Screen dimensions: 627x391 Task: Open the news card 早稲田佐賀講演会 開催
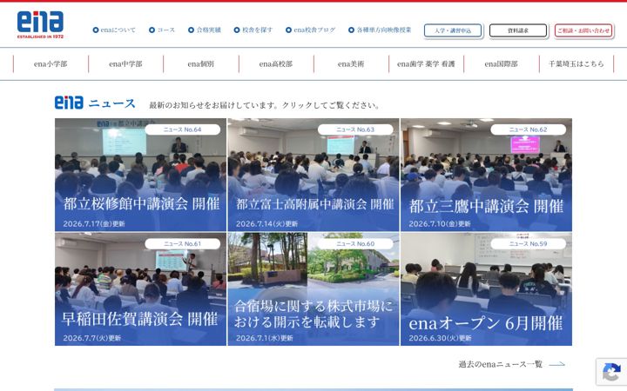point(140,289)
